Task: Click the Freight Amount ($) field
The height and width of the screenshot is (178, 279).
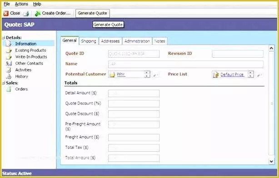Action: (134, 138)
